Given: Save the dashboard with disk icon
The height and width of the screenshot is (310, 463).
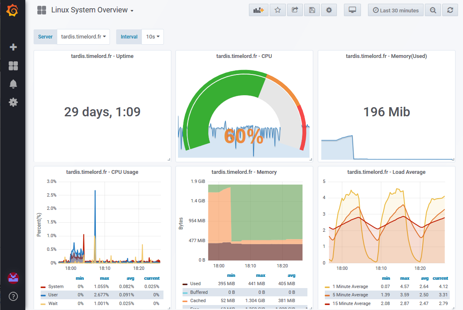Looking at the screenshot, I should tap(312, 10).
